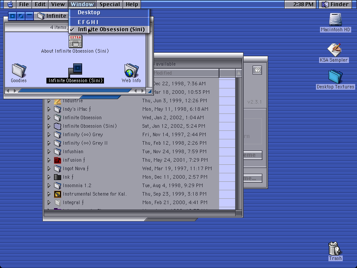Click the red inFusion ƒ folder icon
357x268 pixels.
click(58, 160)
